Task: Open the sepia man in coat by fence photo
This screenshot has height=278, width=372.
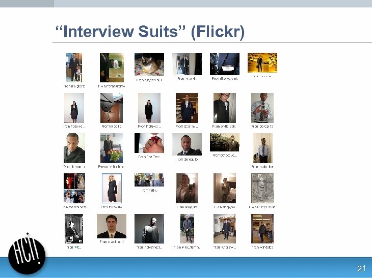Action: pos(225,142)
